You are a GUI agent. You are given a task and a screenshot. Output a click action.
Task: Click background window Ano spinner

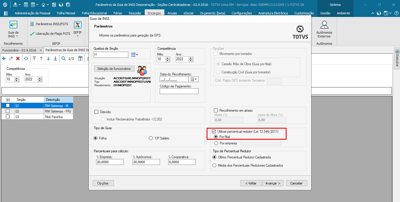tap(40, 79)
